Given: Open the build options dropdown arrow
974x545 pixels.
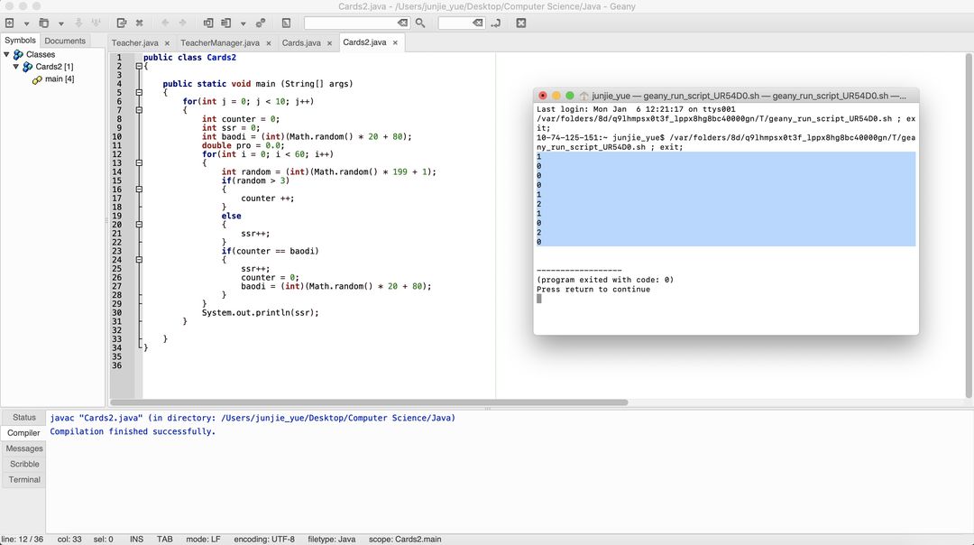Looking at the screenshot, I should (243, 23).
